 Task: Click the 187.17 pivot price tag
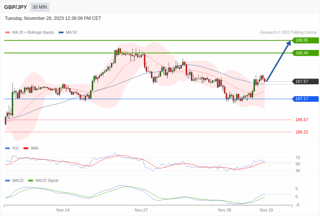coord(306,99)
